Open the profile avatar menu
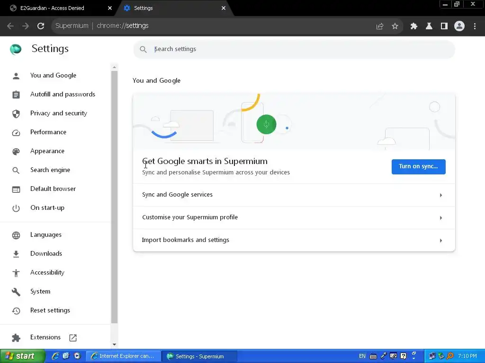Screen dimensions: 485x363 [x=459, y=26]
